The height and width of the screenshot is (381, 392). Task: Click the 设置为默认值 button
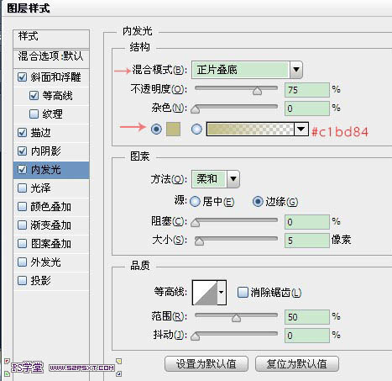[206, 364]
